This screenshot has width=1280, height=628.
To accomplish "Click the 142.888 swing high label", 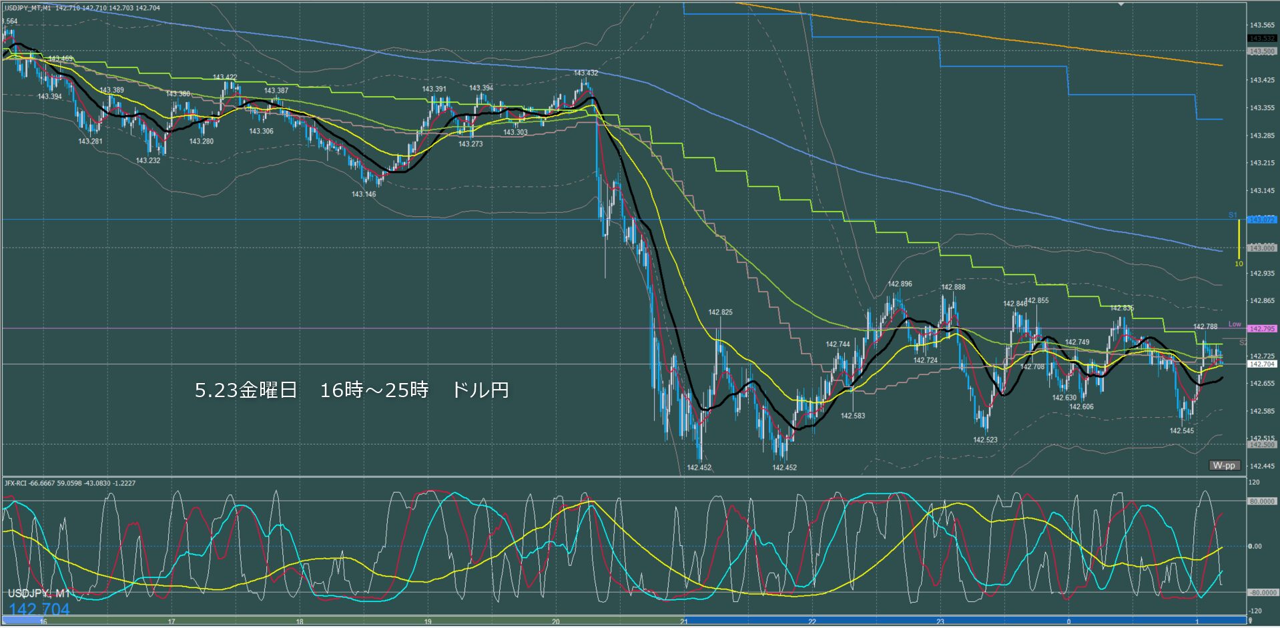I will point(953,288).
